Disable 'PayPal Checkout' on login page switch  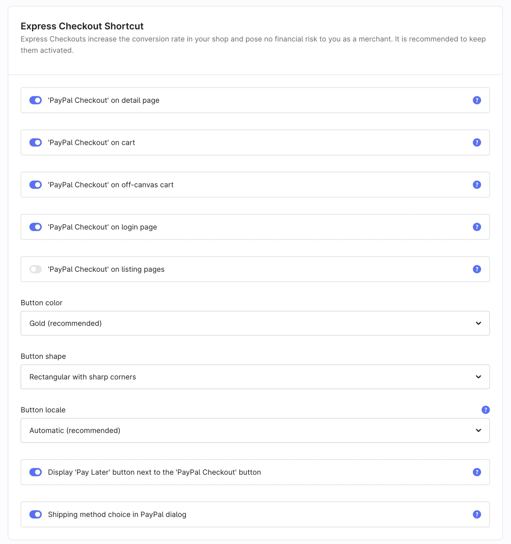pos(36,227)
